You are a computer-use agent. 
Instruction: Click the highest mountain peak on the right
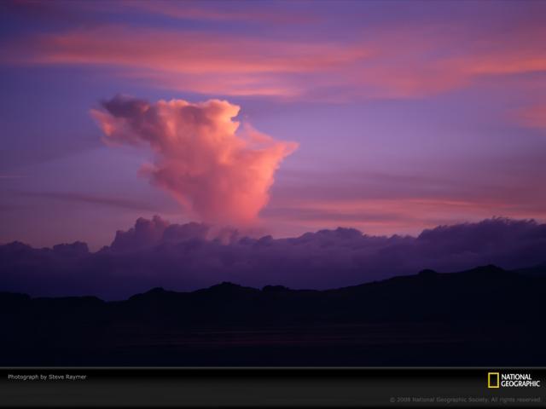[x=488, y=268]
